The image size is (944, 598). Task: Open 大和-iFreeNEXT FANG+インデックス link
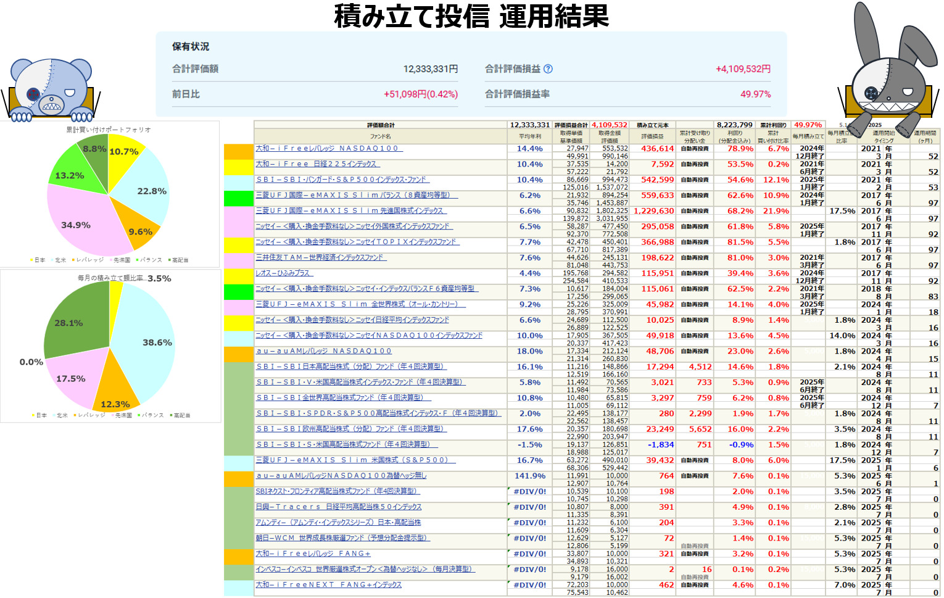point(328,584)
